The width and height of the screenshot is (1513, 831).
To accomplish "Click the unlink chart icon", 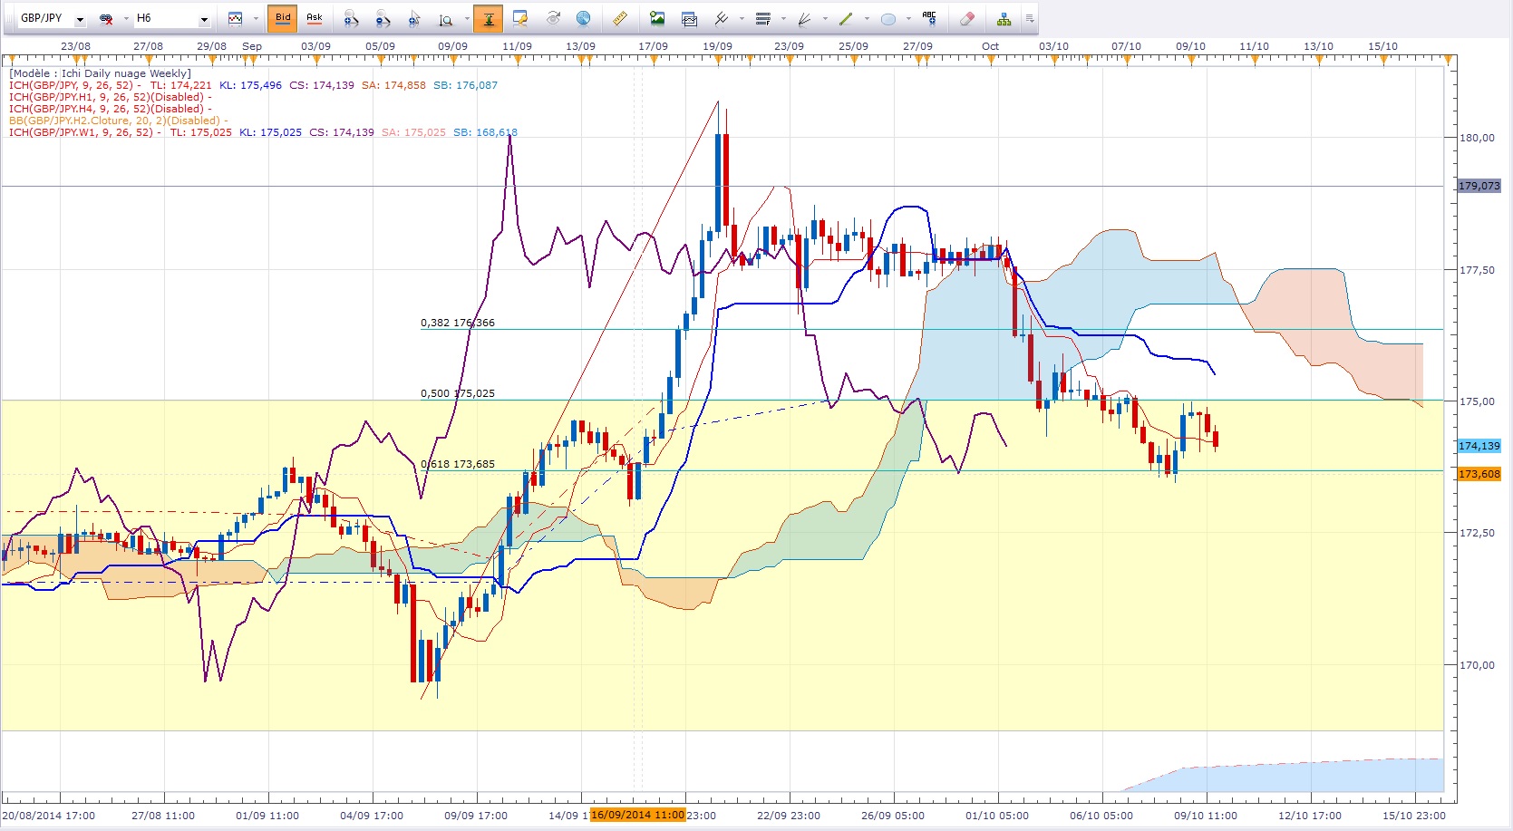I will [106, 18].
